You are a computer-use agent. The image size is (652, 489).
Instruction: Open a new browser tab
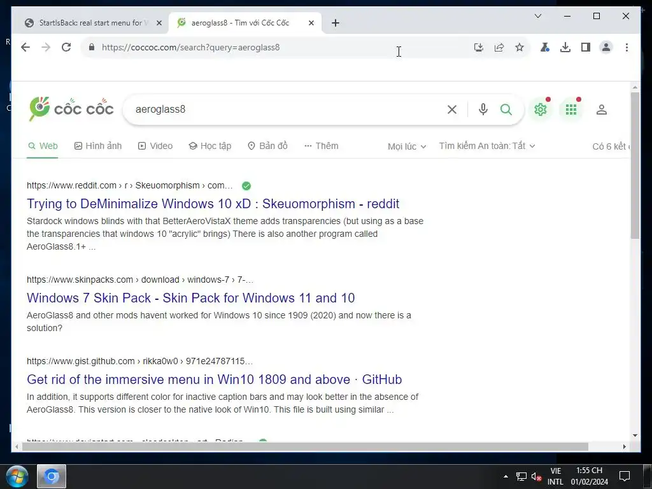336,23
